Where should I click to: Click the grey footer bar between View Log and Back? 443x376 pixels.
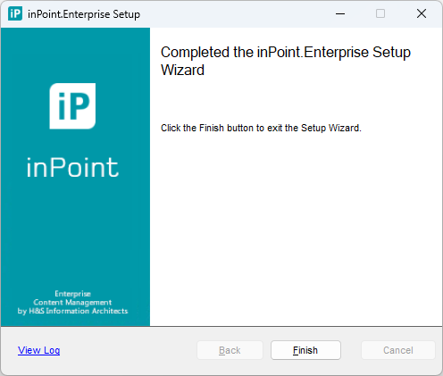point(128,350)
